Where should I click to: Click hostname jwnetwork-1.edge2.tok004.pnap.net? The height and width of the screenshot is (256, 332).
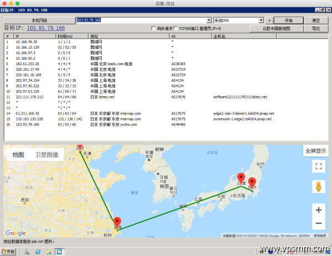(x=242, y=119)
